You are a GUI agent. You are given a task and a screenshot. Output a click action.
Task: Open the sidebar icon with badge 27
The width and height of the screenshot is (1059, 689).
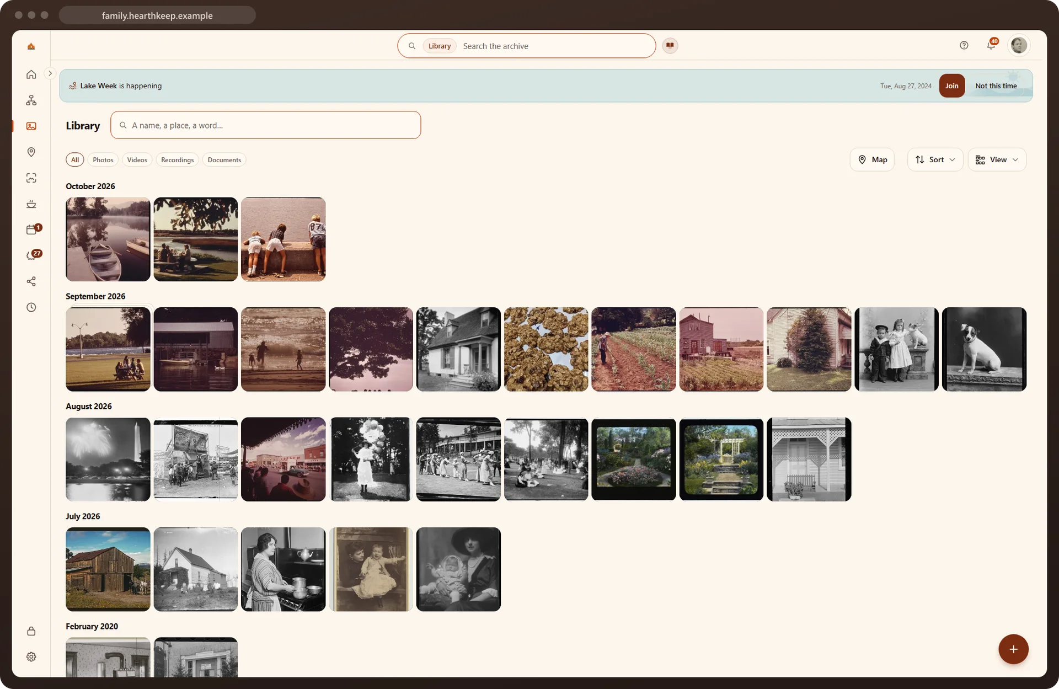point(31,255)
